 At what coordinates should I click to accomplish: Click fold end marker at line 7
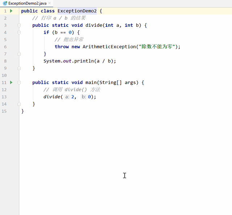click(x=19, y=54)
